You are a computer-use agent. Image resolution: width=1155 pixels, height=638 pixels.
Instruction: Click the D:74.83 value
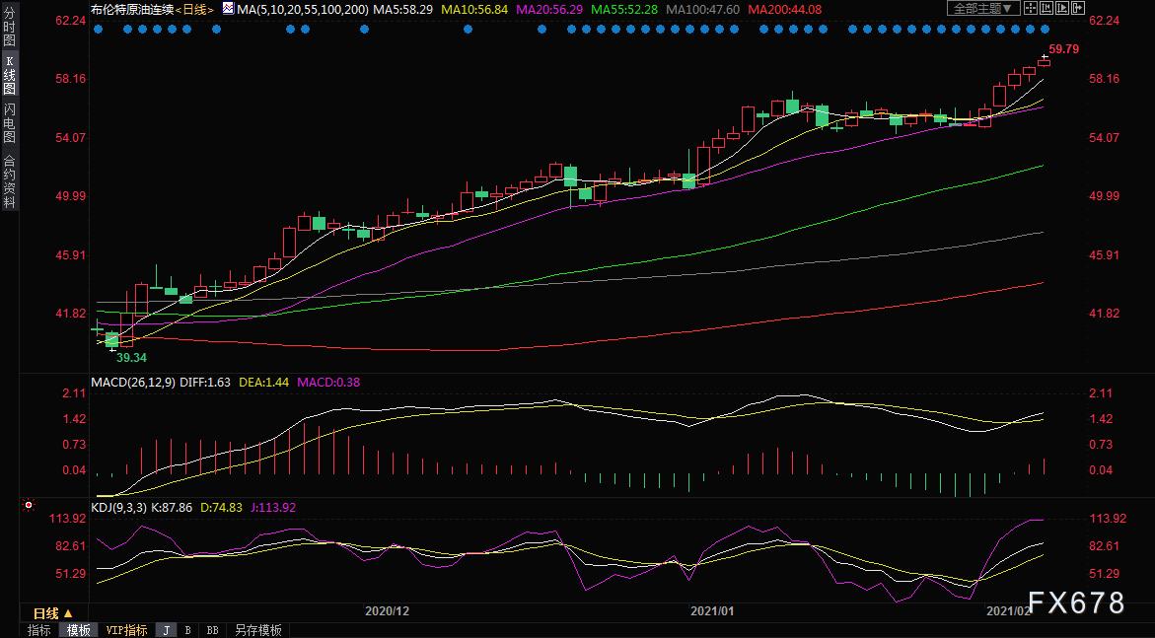point(222,508)
